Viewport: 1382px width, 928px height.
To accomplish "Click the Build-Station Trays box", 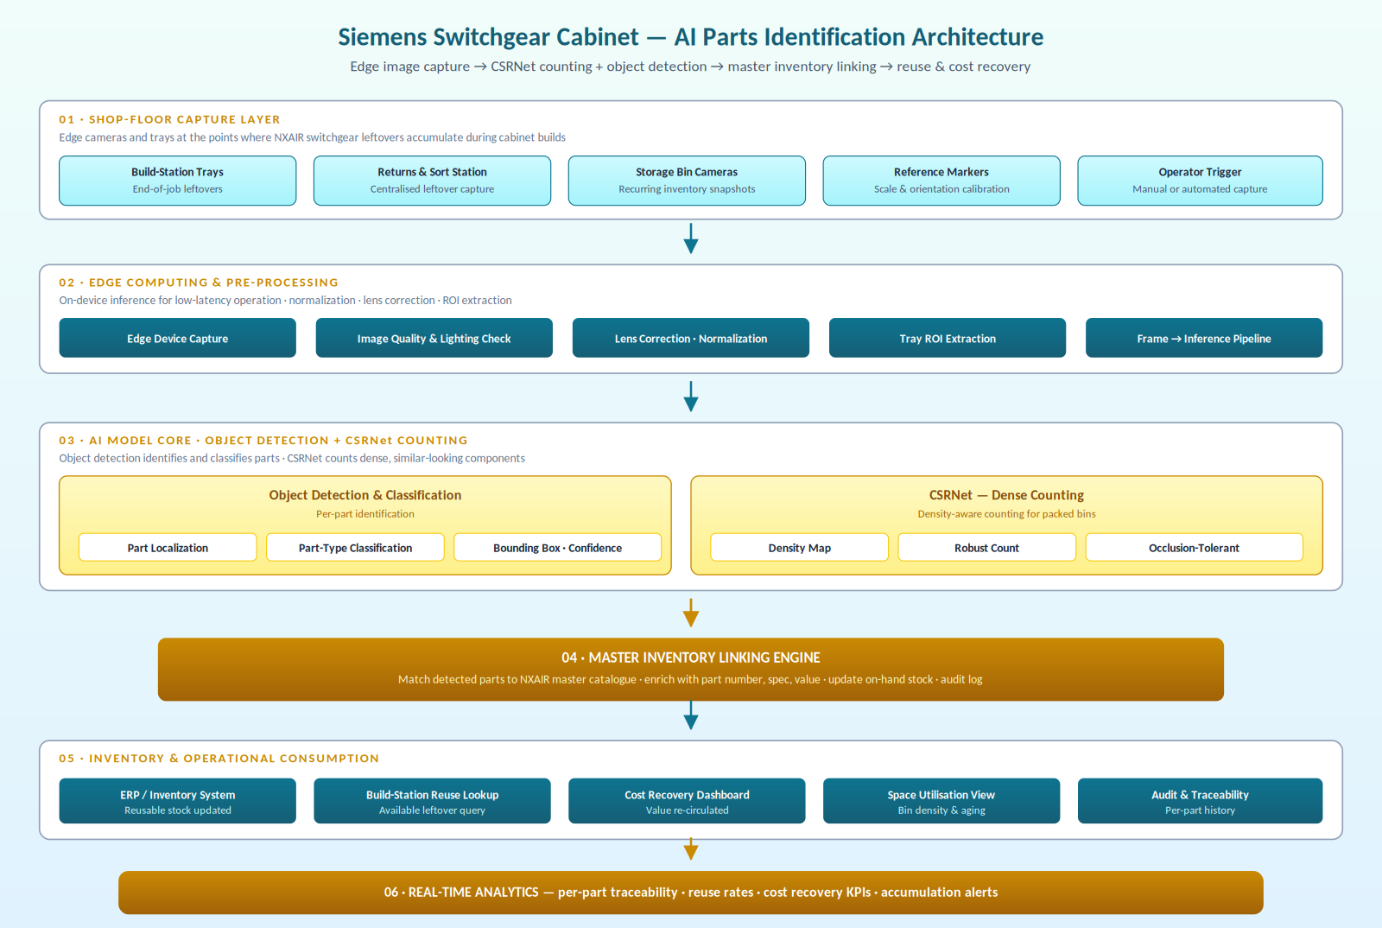I will point(177,181).
